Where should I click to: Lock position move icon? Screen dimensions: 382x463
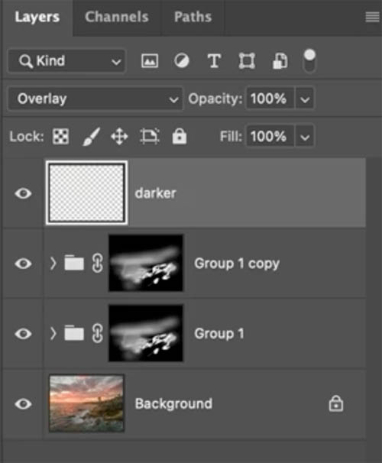119,137
